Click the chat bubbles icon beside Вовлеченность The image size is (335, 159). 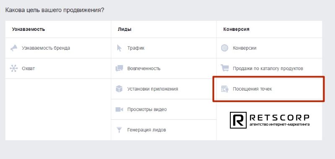119,68
